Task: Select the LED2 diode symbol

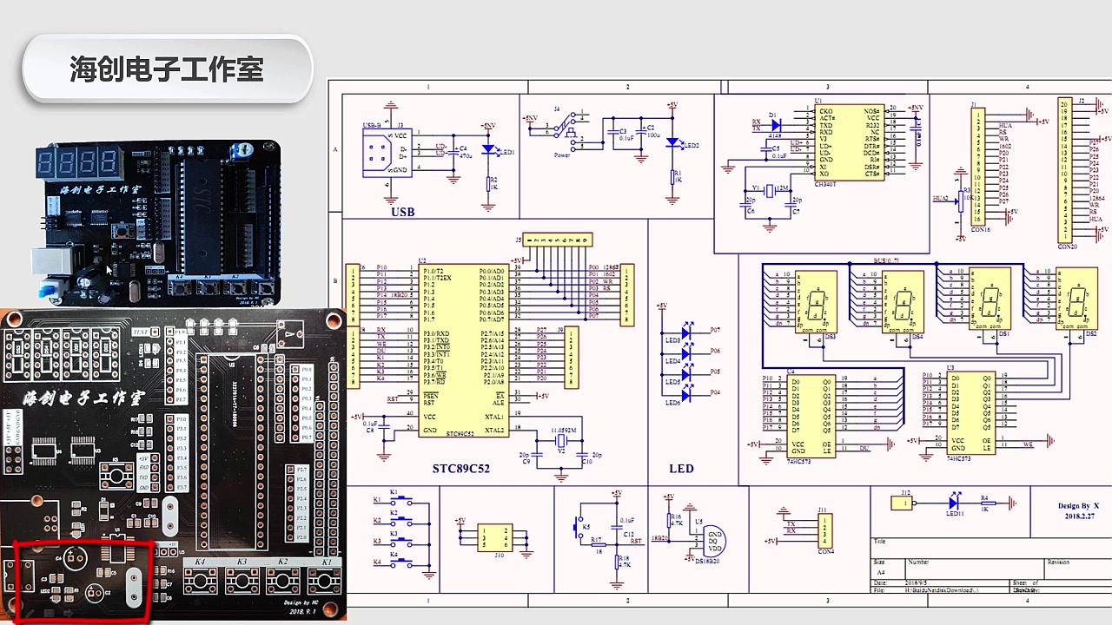Action: click(672, 143)
